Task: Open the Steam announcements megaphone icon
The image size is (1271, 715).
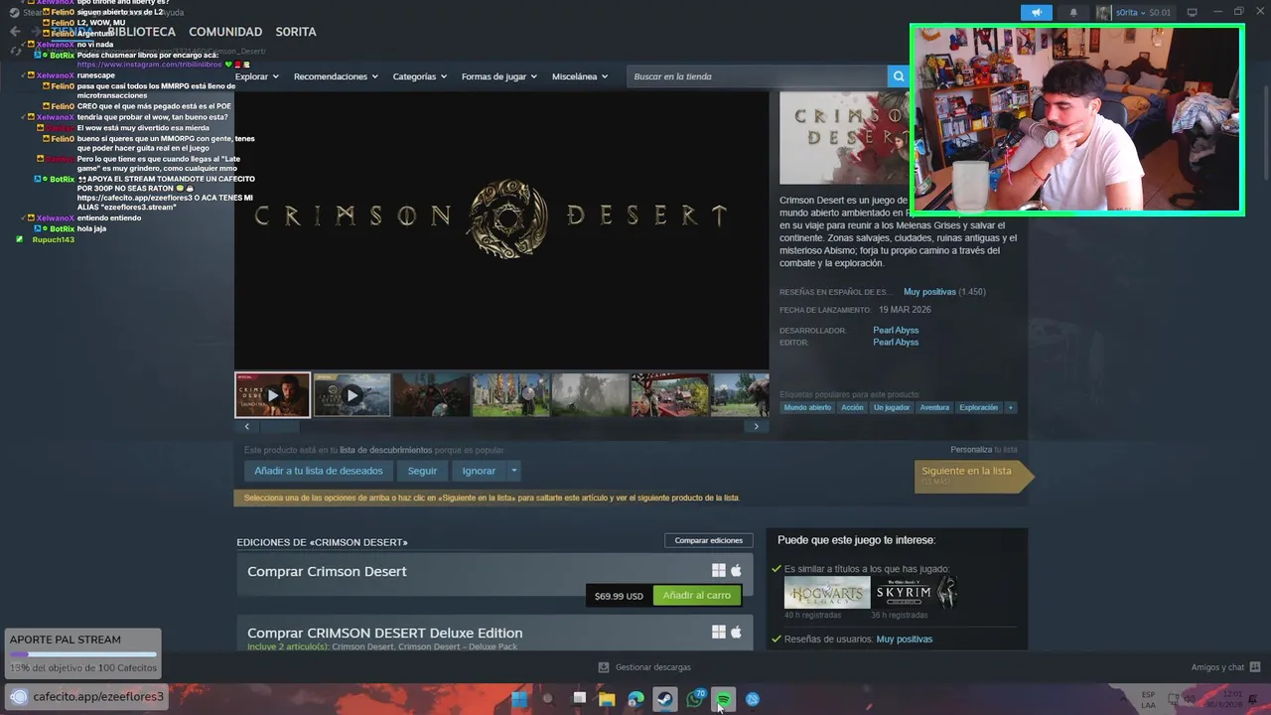Action: click(1036, 13)
